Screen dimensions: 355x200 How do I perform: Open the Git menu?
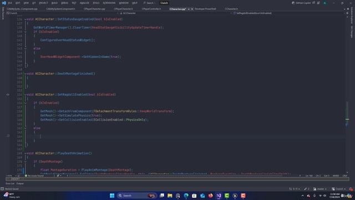tap(34, 3)
